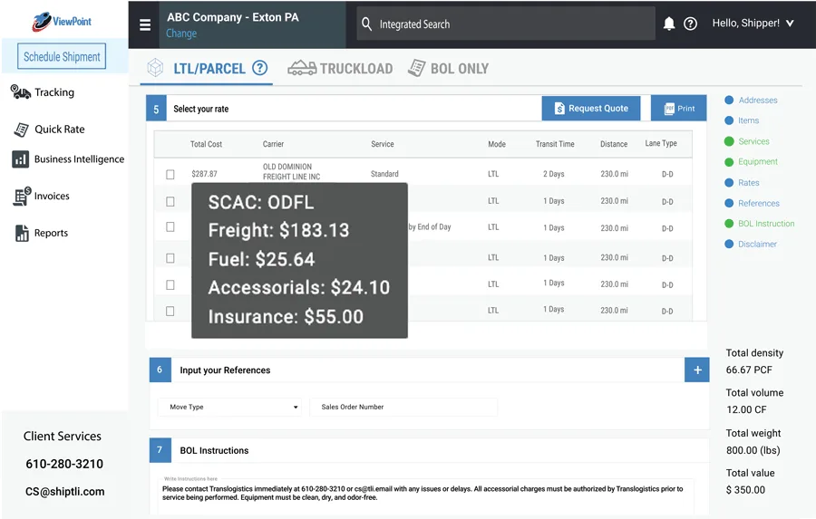Click the Tracking truck icon
Image resolution: width=816 pixels, height=519 pixels.
(20, 92)
